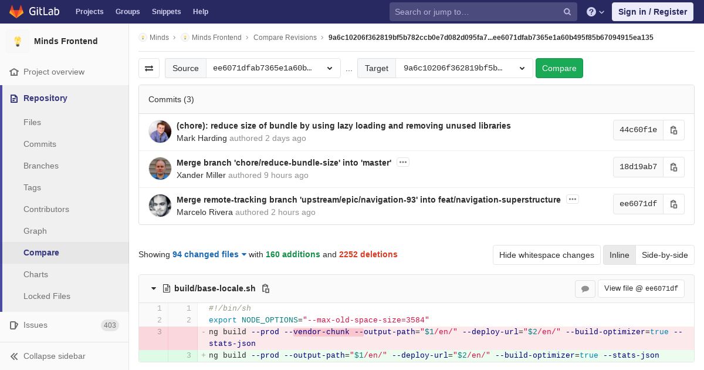Copy commit SHA ee6071df to clipboard
This screenshot has width=704, height=370.
(x=673, y=204)
